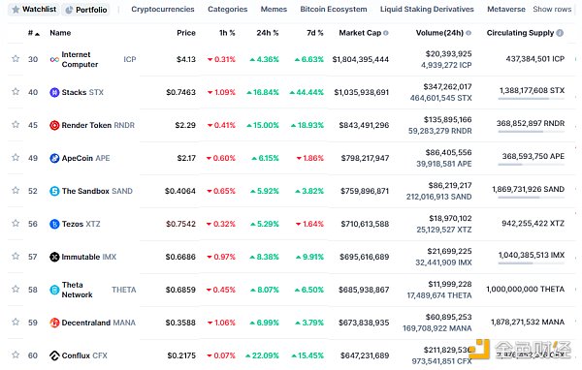Open the Portfolio button
This screenshot has height=370, width=582.
click(86, 10)
